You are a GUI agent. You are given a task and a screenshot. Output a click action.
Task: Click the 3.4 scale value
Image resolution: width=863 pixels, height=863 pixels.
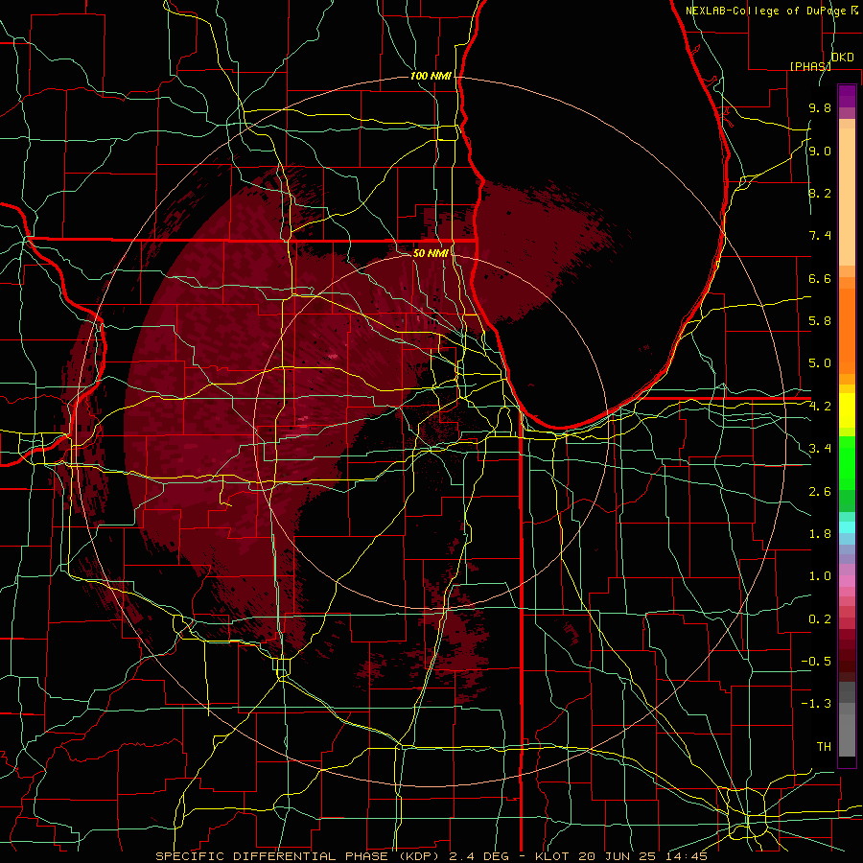[x=820, y=449]
